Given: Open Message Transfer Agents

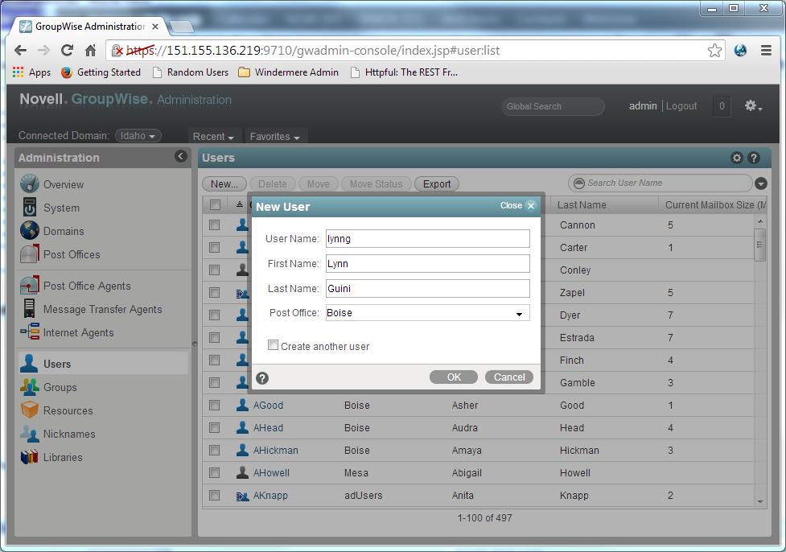Looking at the screenshot, I should pos(102,309).
